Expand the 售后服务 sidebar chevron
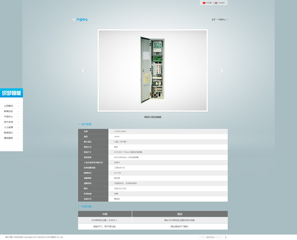 (x=18, y=138)
